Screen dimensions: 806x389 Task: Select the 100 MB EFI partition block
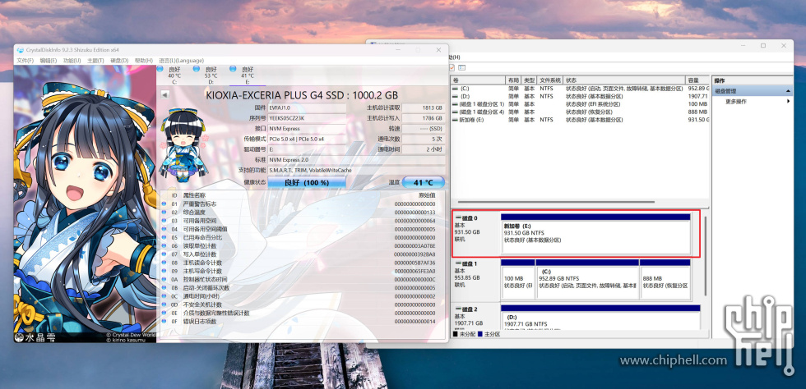click(x=517, y=279)
